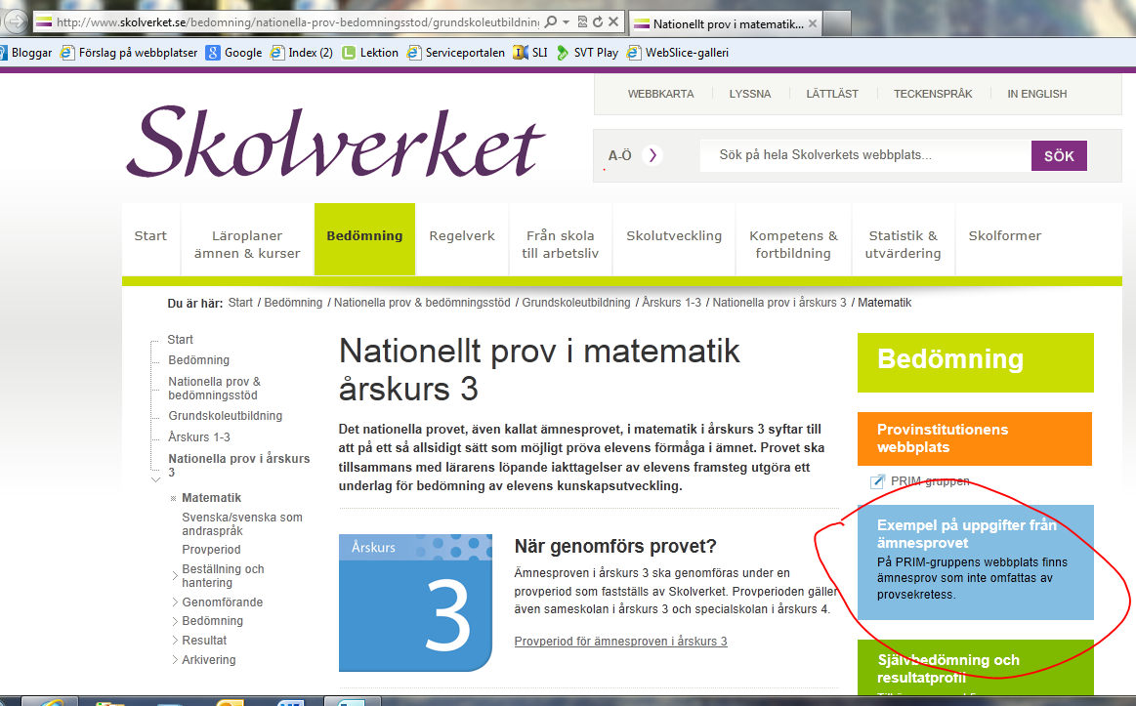The image size is (1136, 706).
Task: Click the LYSSNA link
Action: coord(750,94)
